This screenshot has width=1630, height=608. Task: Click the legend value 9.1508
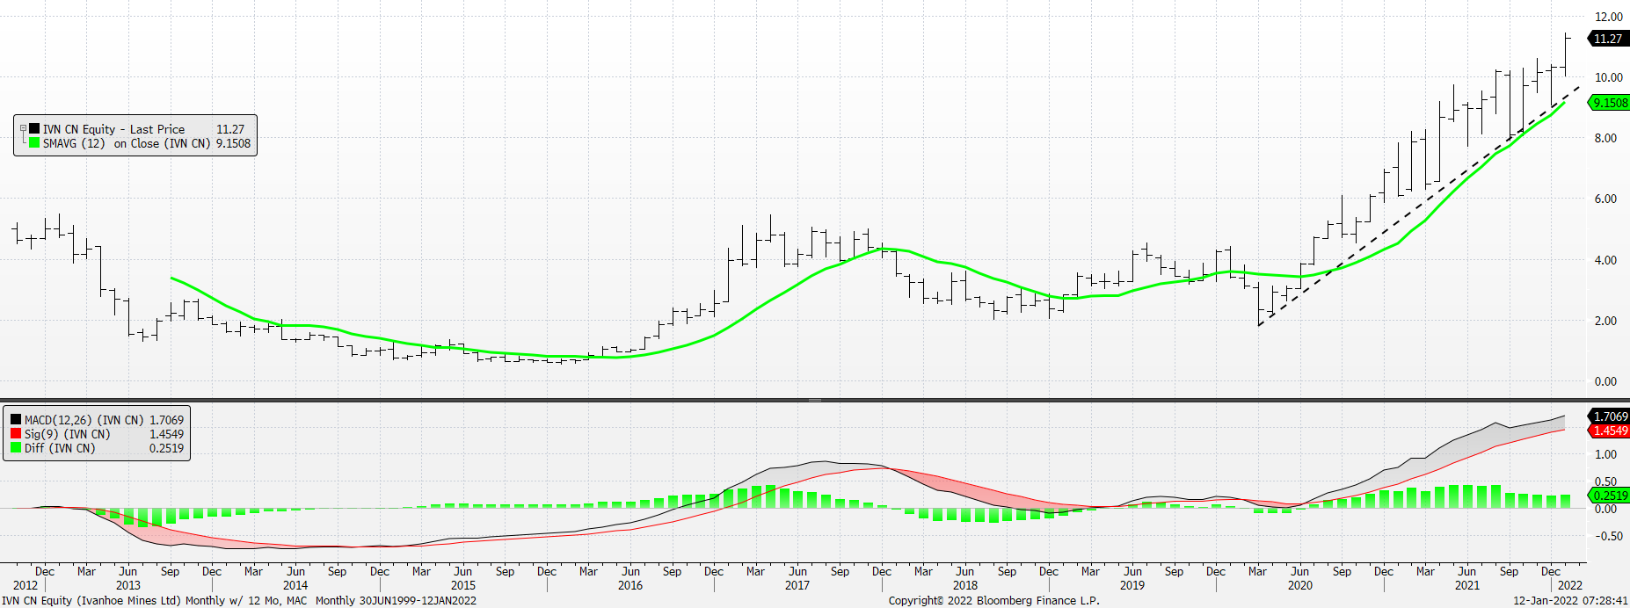233,143
